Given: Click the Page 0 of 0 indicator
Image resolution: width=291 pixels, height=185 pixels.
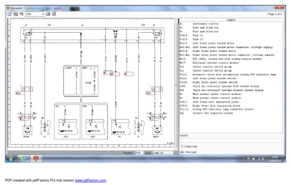Looking at the screenshot, I should tap(275, 14).
